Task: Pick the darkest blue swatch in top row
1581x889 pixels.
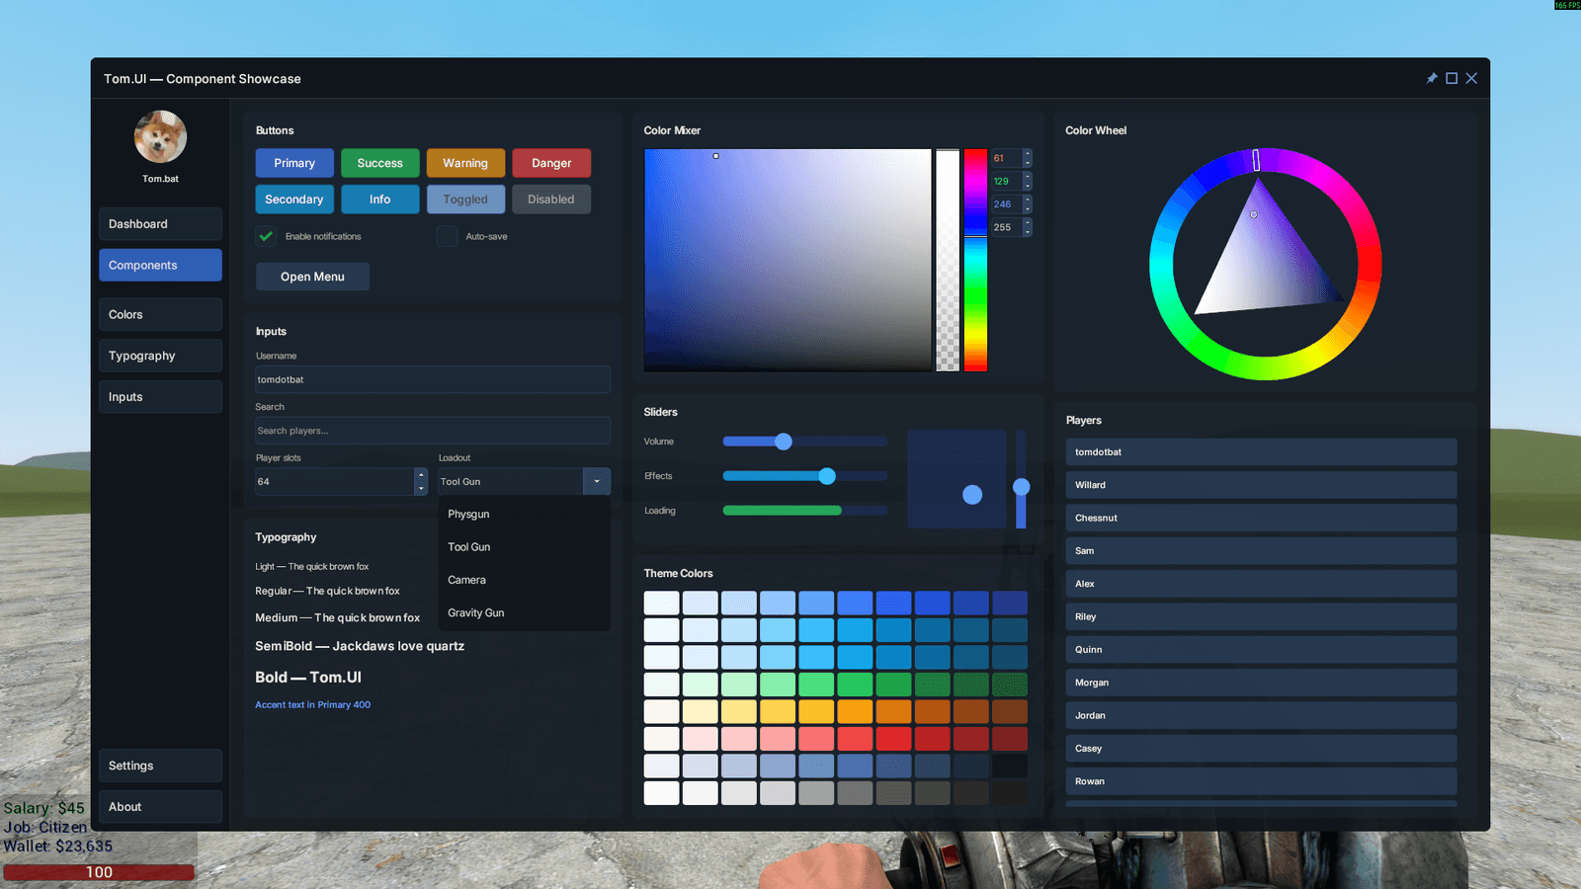Action: 1010,603
